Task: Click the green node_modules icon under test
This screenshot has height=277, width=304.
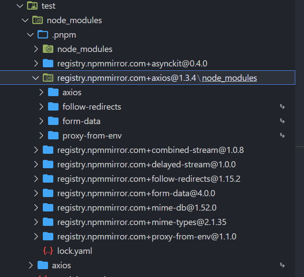Action: [38, 21]
